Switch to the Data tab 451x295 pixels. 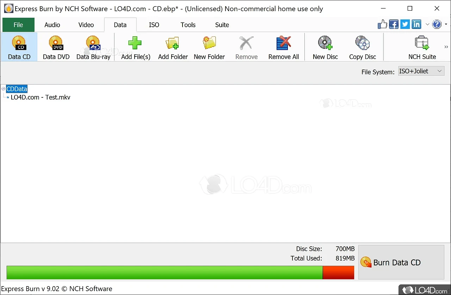pos(120,25)
